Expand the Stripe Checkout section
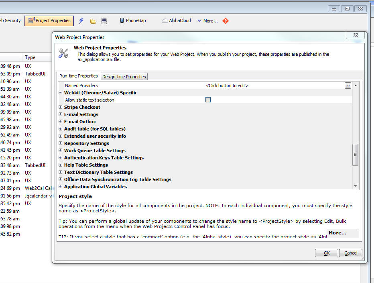 [61, 107]
